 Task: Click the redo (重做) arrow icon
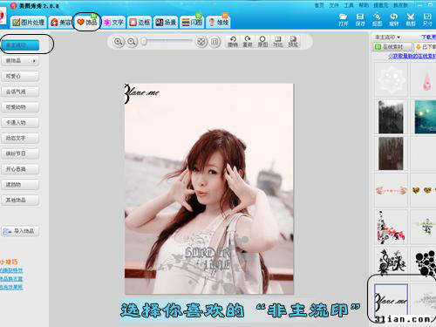click(248, 42)
